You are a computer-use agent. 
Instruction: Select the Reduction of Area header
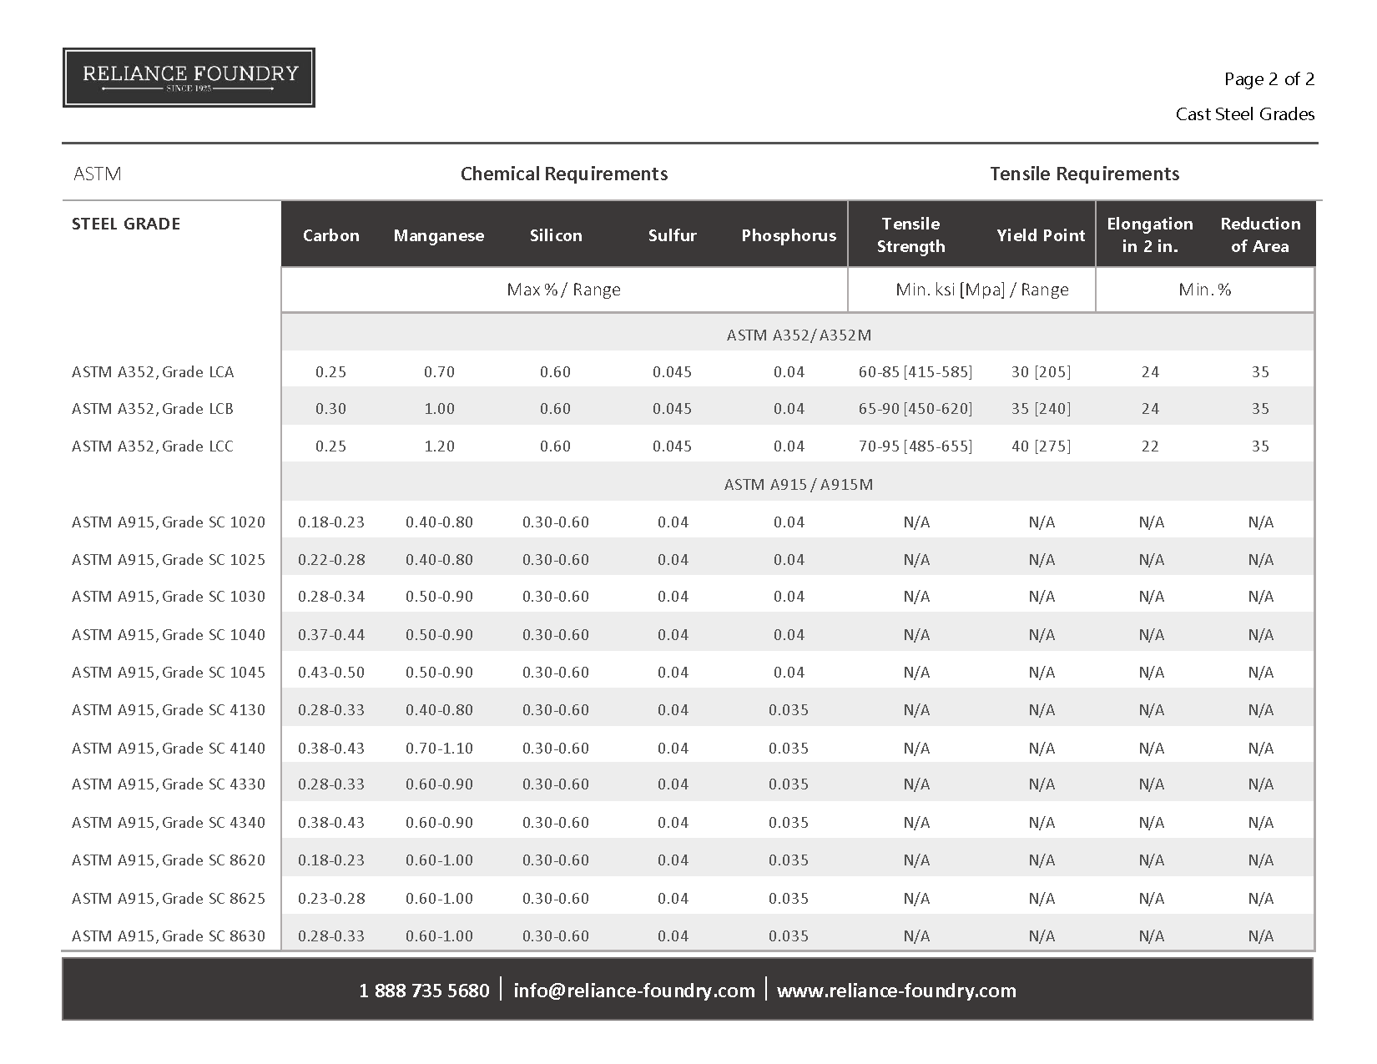click(x=1260, y=234)
